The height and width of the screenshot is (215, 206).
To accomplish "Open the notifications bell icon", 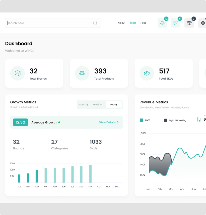I will point(162,23).
